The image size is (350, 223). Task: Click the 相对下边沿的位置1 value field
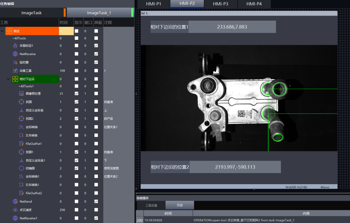232,27
